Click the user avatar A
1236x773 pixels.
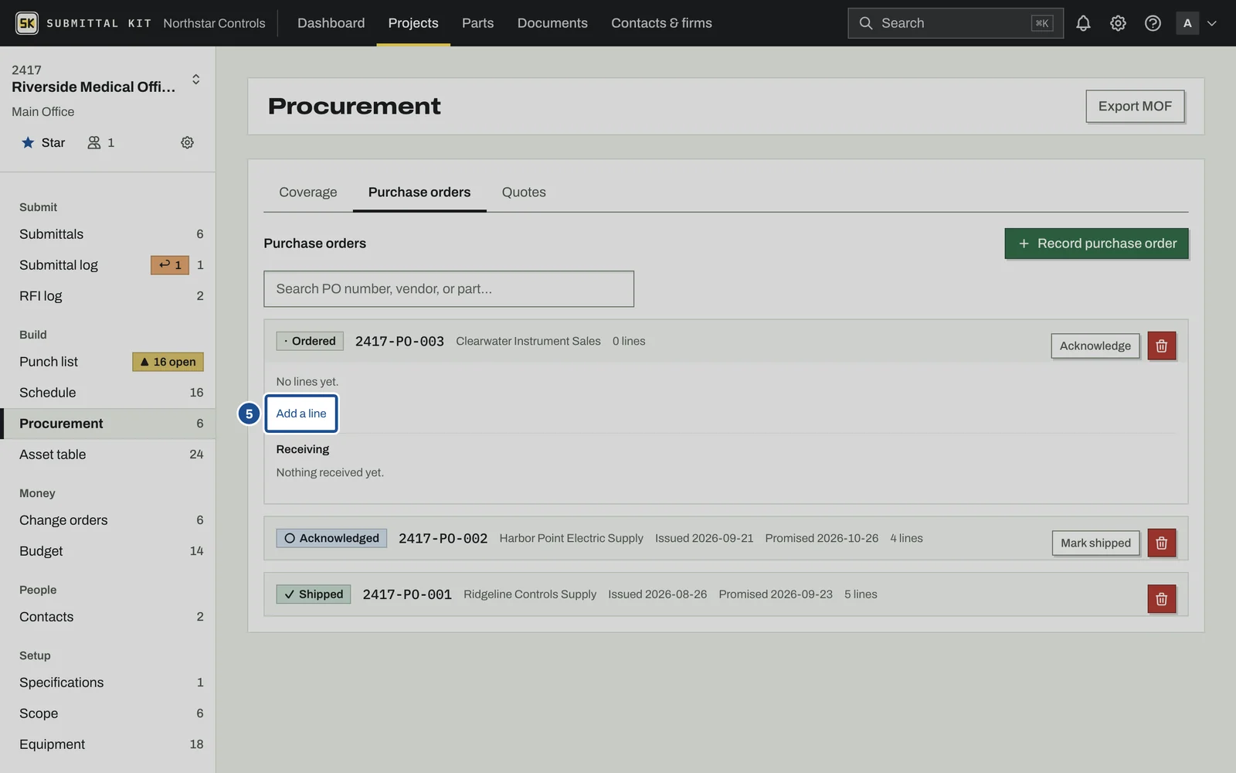(x=1187, y=23)
